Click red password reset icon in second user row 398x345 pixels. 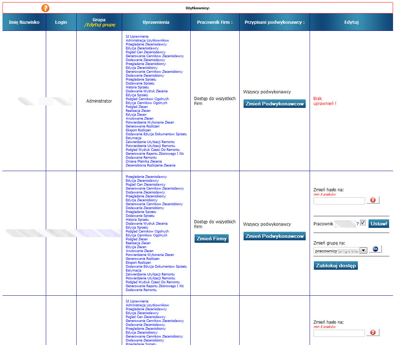(373, 201)
